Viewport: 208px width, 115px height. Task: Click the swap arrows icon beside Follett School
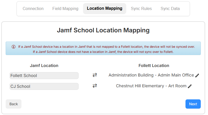95,75
